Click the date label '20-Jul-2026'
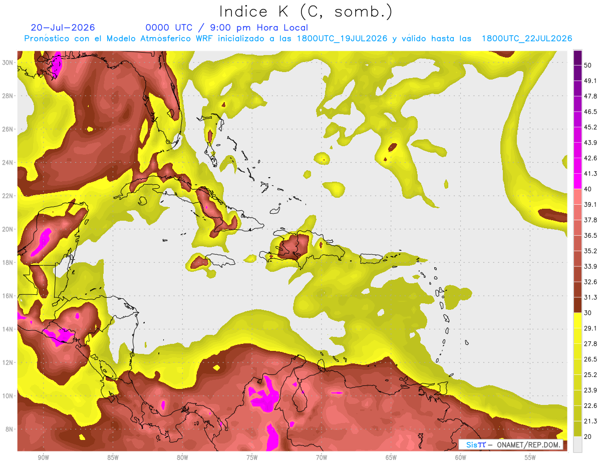This screenshot has width=601, height=464. [63, 28]
